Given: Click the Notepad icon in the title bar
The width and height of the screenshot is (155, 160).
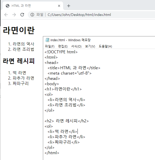Looking at the screenshot, I should (47, 40).
